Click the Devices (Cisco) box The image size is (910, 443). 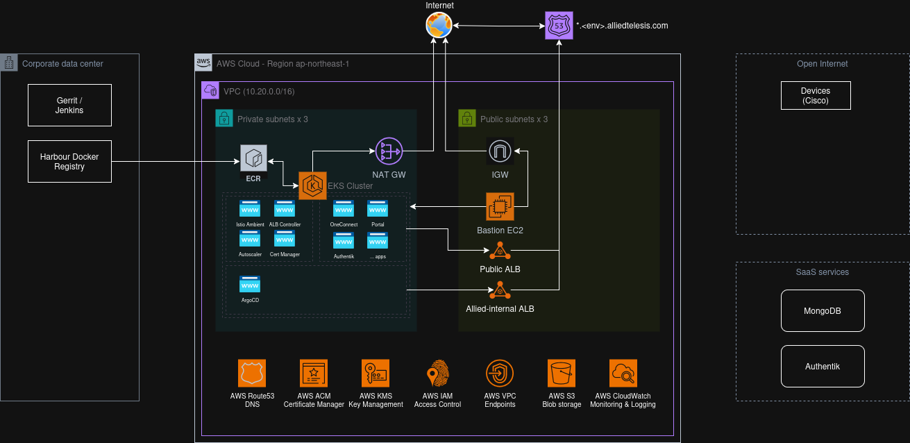click(815, 96)
